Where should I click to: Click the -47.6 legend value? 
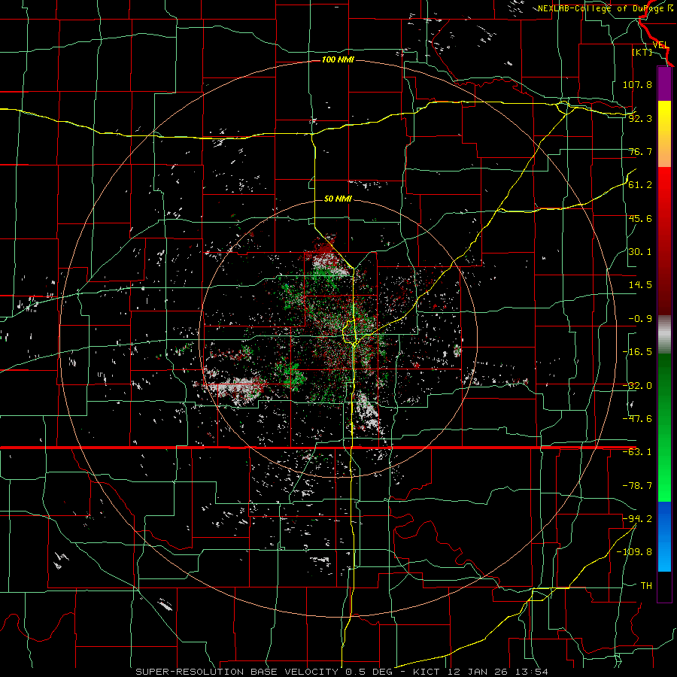tap(637, 419)
